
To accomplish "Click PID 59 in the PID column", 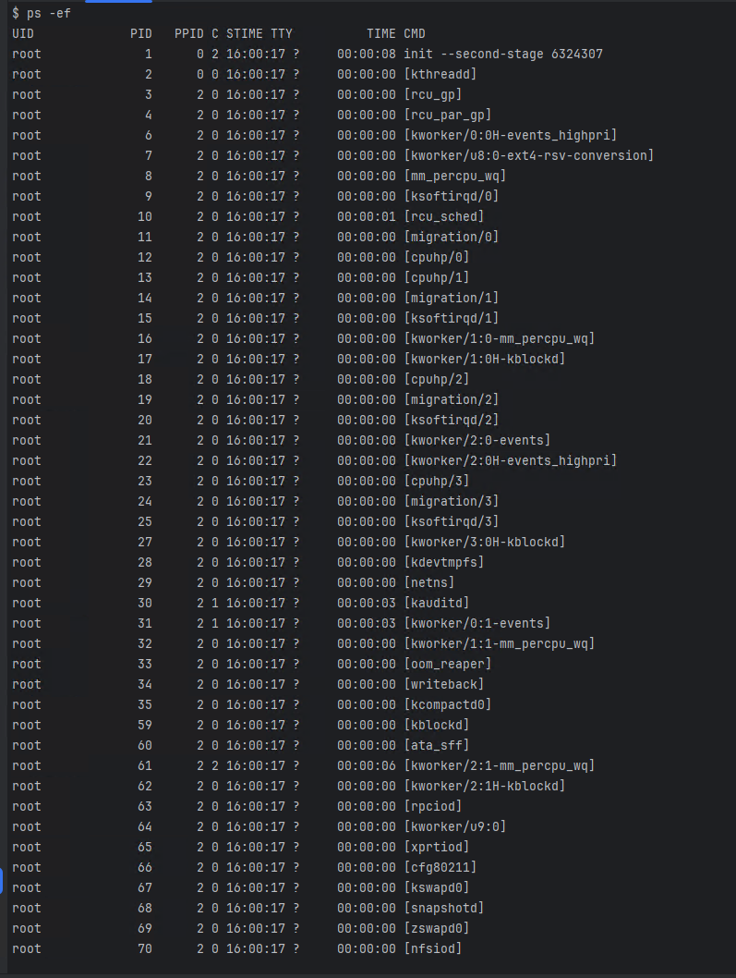I will [x=145, y=726].
